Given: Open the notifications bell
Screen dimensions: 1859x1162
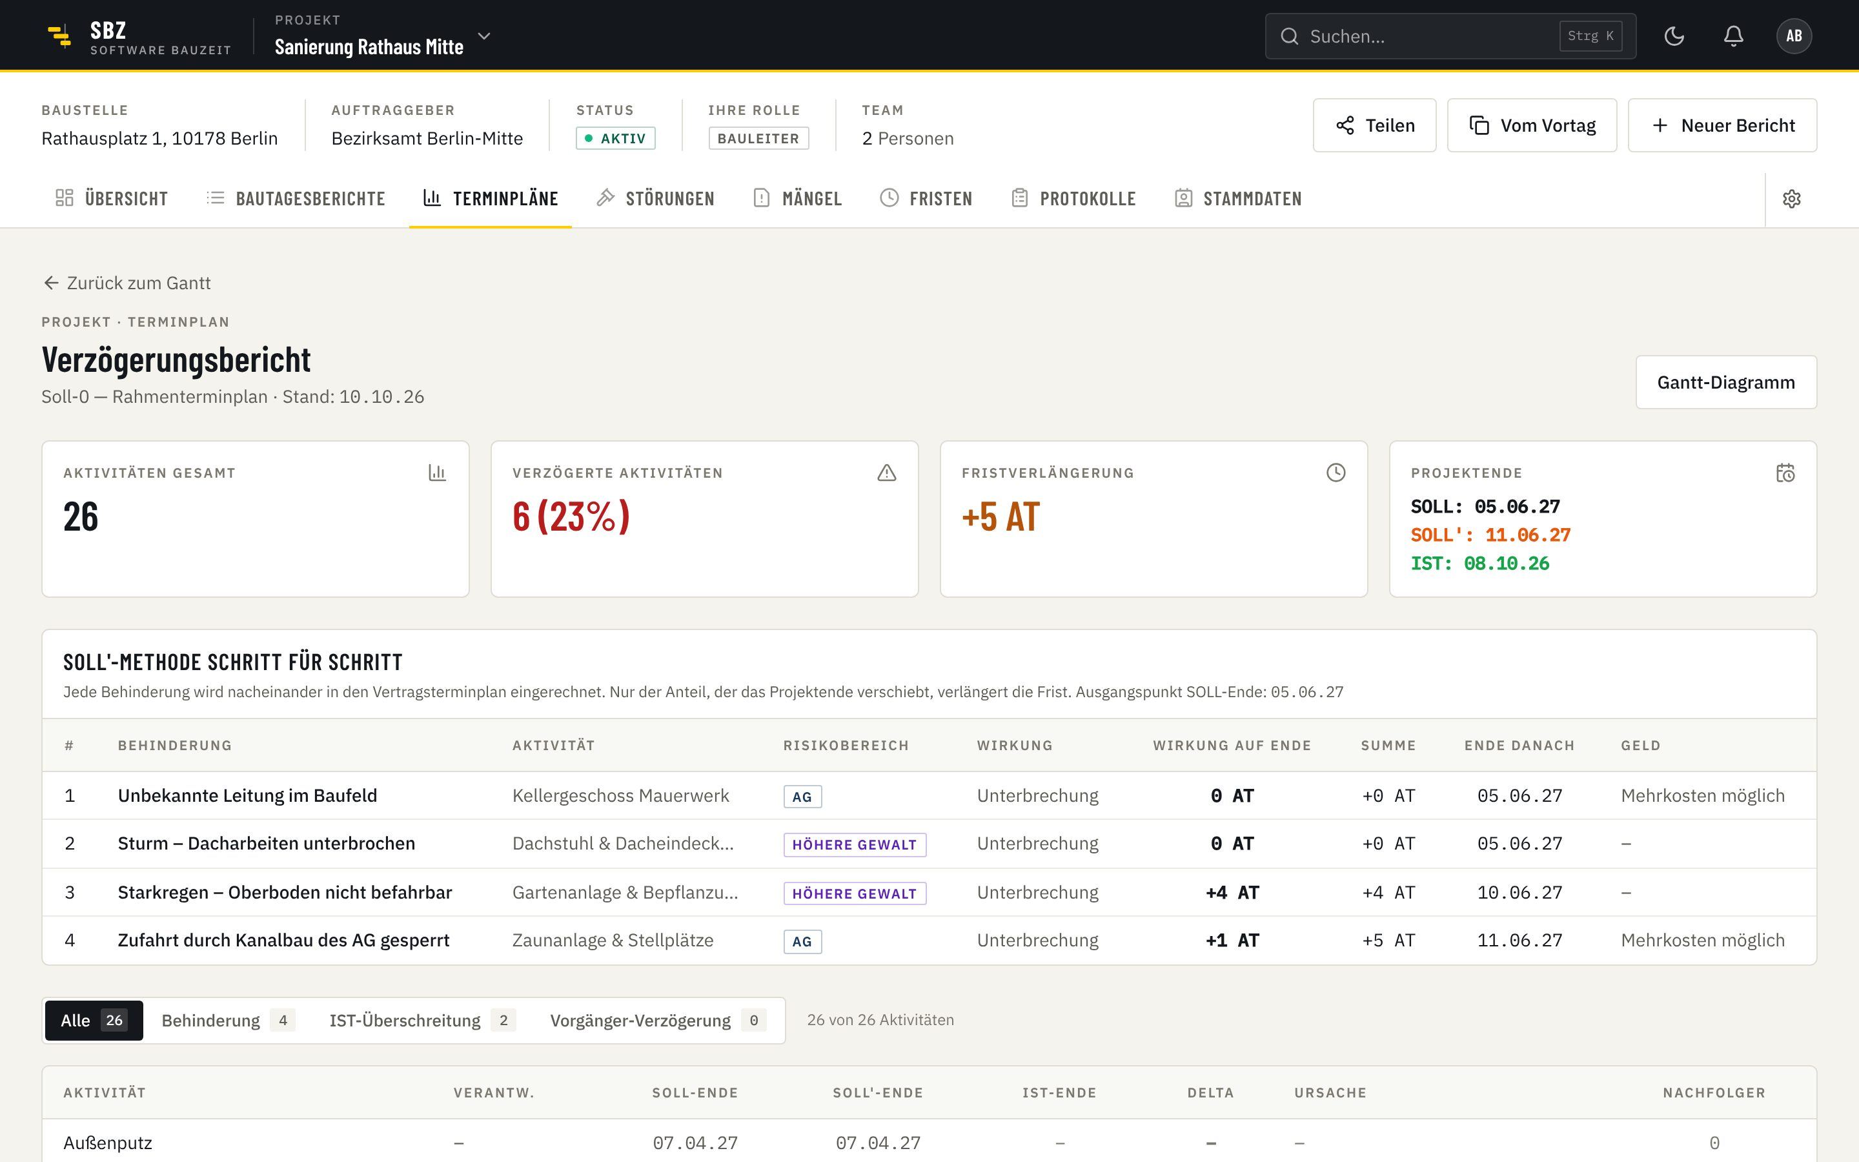Looking at the screenshot, I should (1733, 36).
